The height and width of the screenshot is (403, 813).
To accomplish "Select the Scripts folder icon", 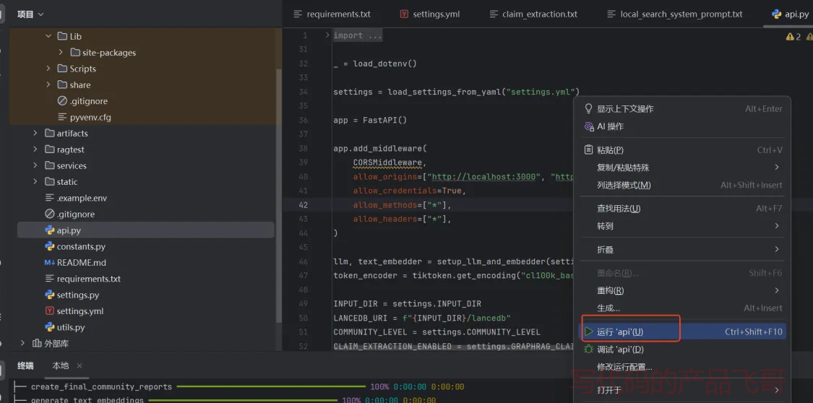I will (62, 69).
